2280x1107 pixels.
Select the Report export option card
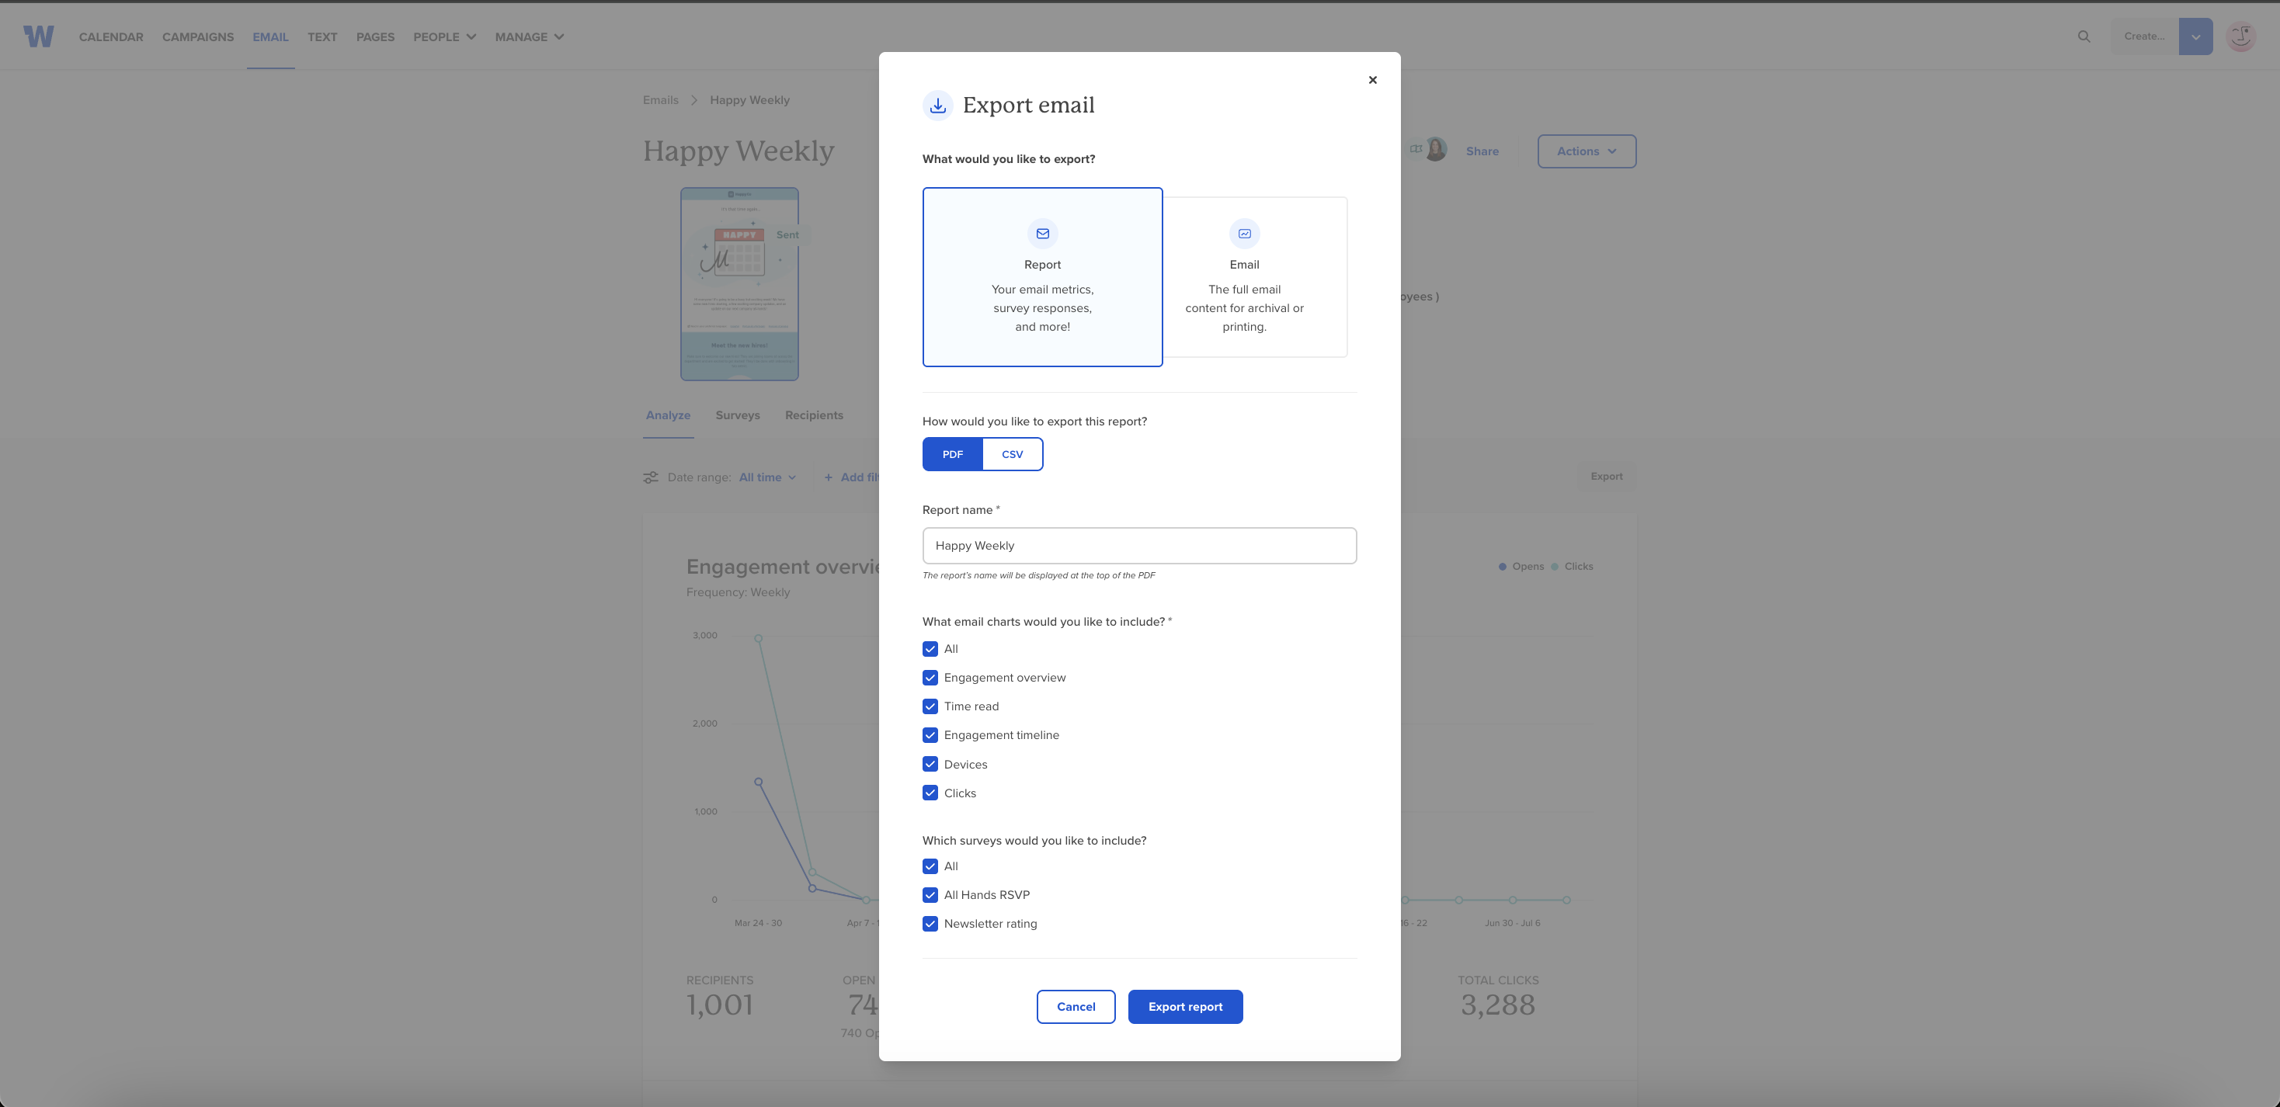[1043, 277]
